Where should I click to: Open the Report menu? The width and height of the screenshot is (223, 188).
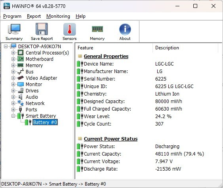(x=34, y=16)
